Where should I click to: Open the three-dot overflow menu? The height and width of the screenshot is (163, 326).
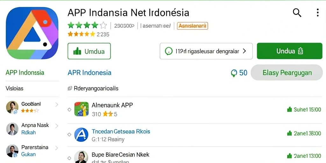point(317,12)
